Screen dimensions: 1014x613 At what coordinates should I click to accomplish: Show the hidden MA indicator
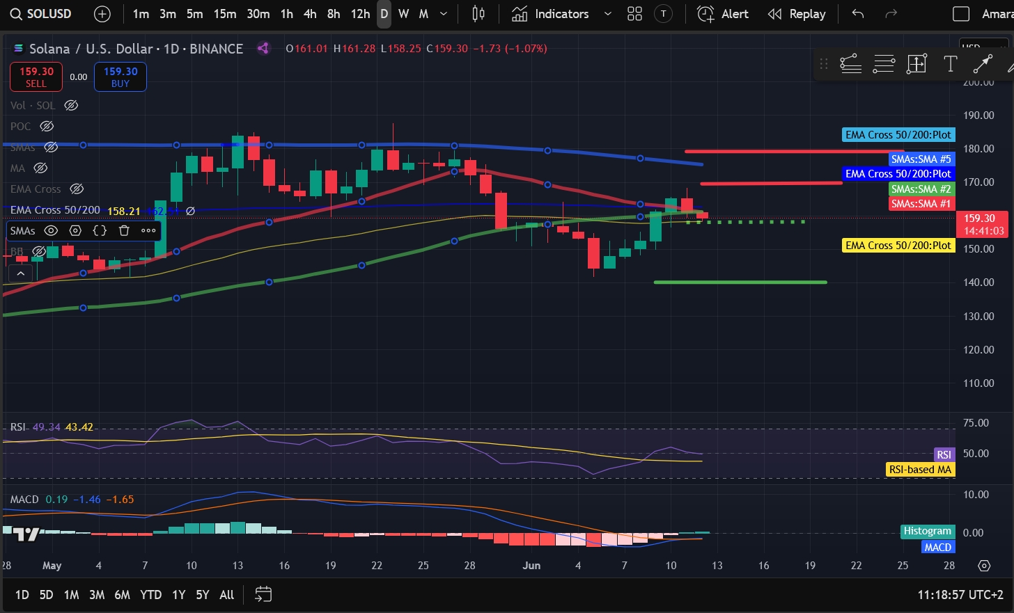(x=40, y=168)
